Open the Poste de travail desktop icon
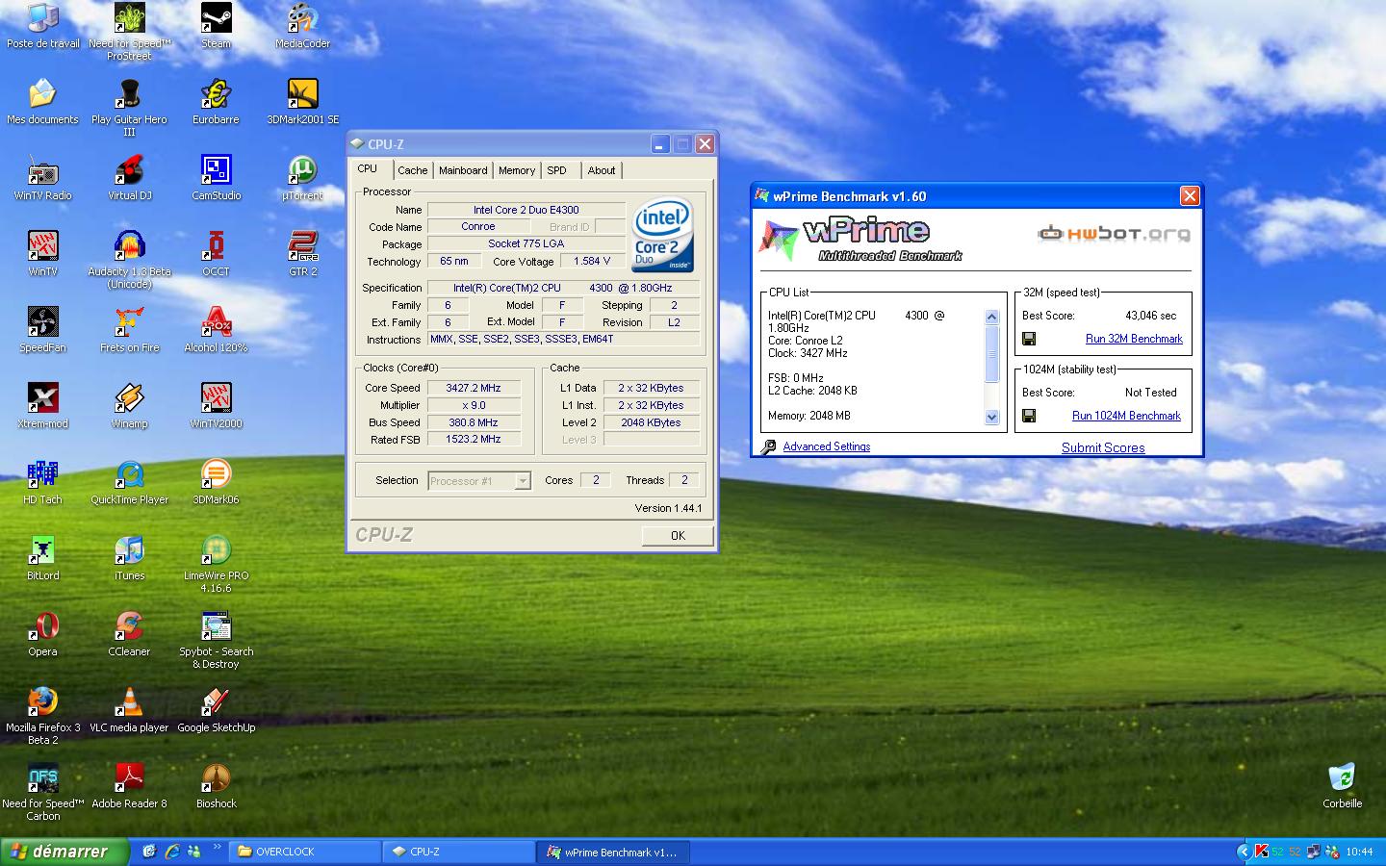 [x=42, y=26]
